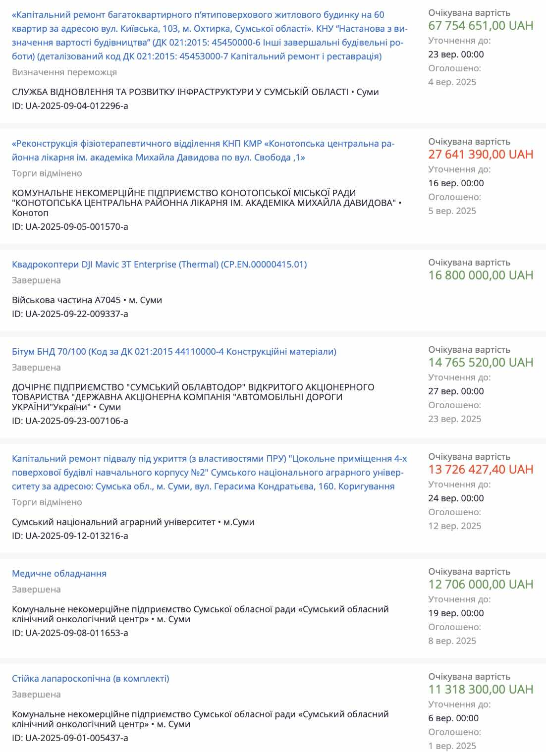
Task: Click tender ID UA-2025-09-04-012296-a
Action: coord(70,106)
